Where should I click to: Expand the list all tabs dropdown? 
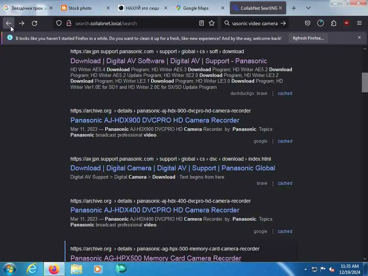(x=308, y=8)
